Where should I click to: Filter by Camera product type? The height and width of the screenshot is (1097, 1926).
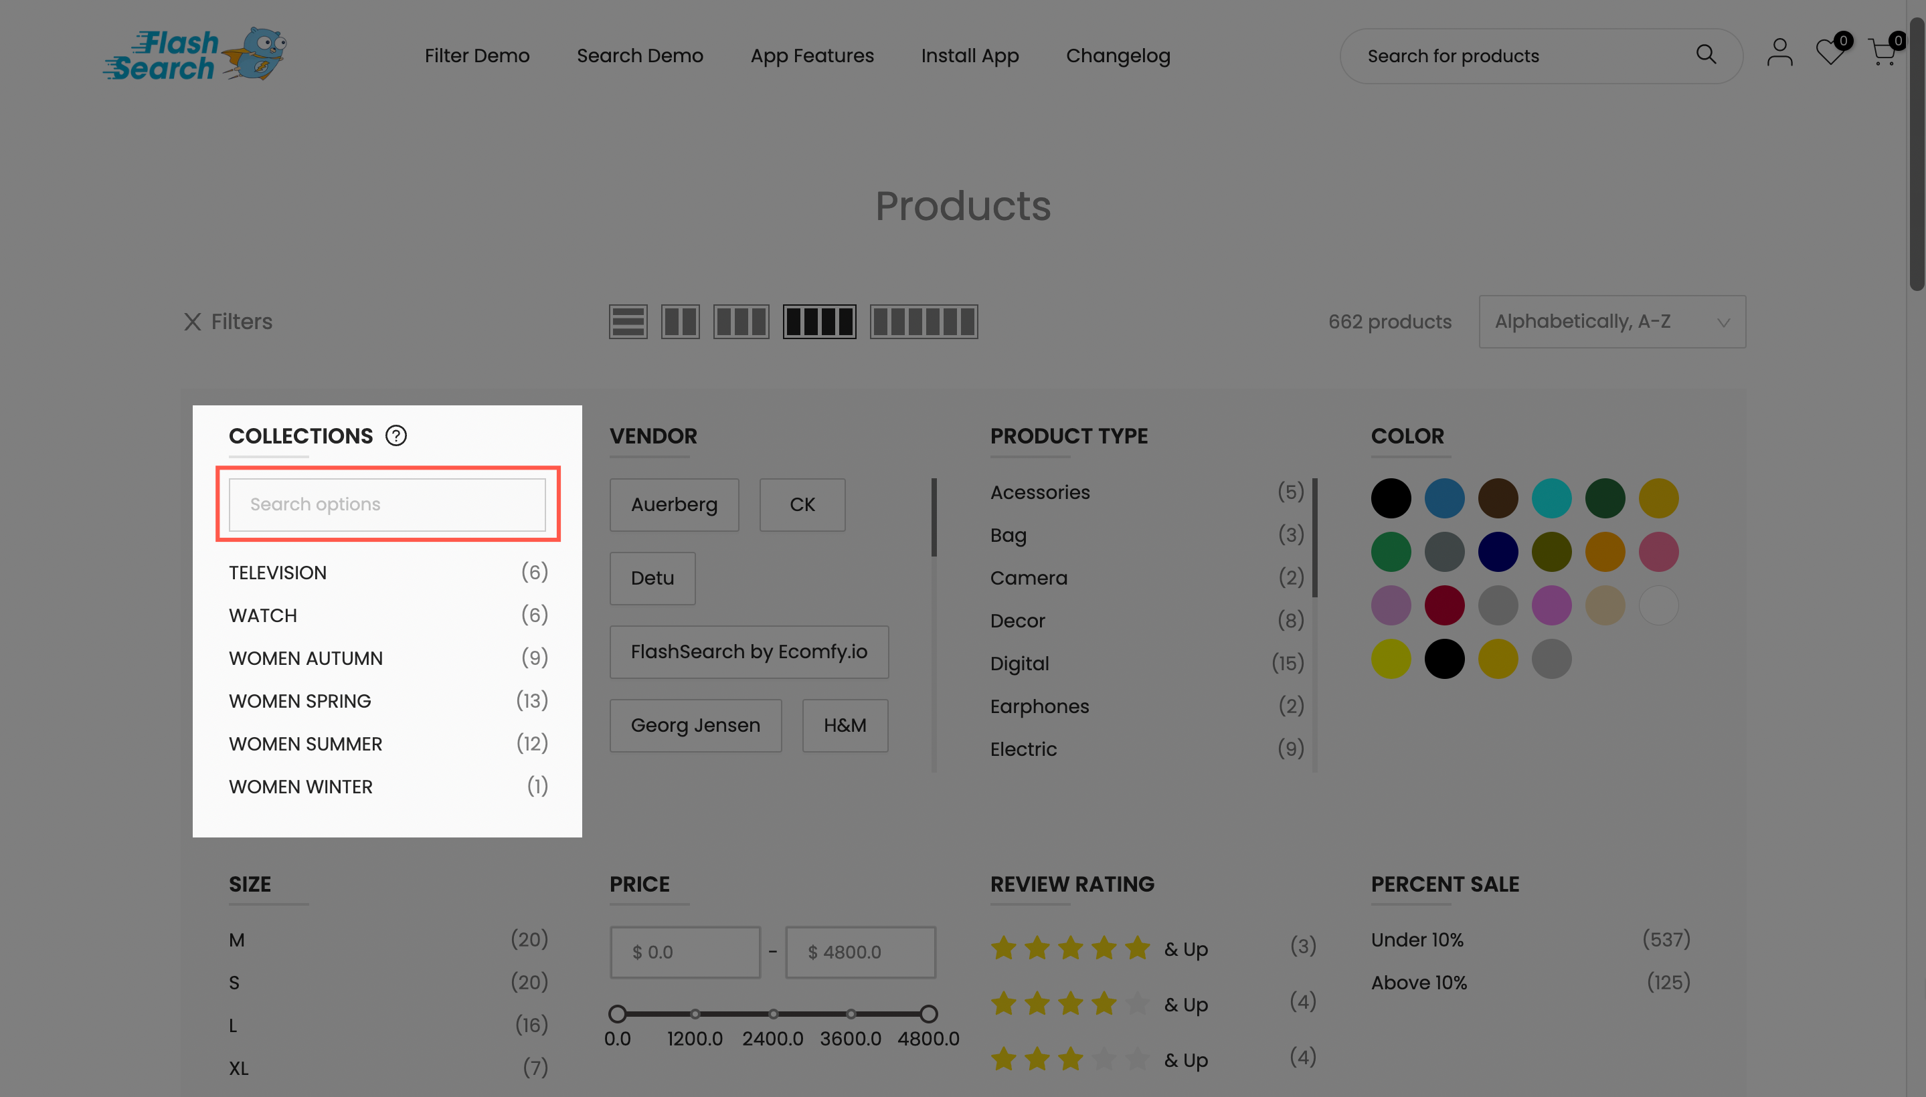click(x=1146, y=578)
